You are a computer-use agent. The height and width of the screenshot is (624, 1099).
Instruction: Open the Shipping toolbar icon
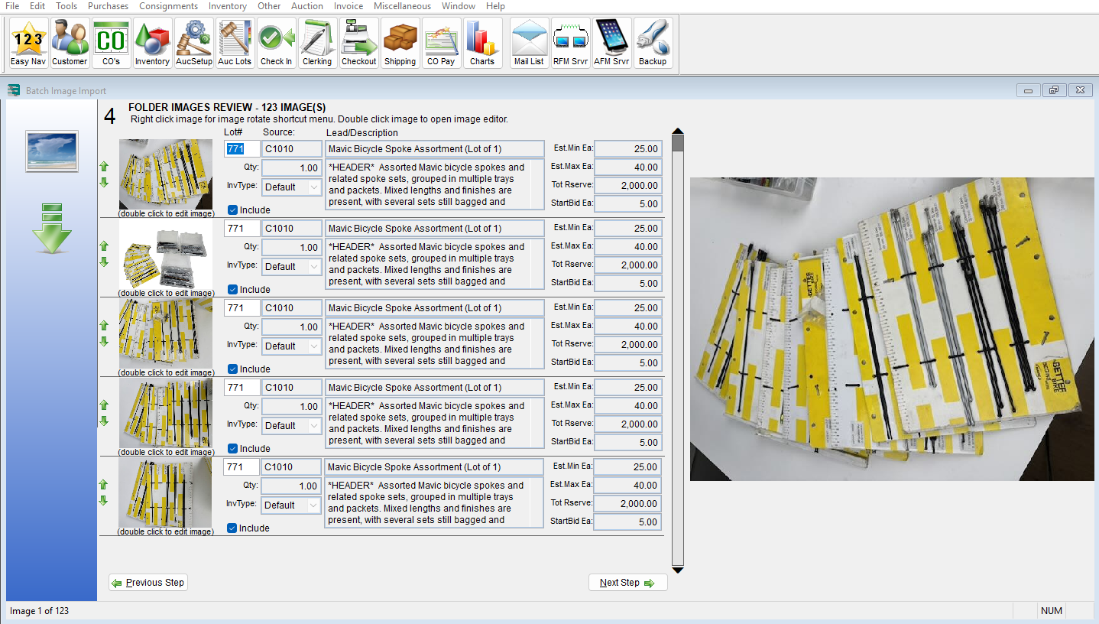coord(400,44)
